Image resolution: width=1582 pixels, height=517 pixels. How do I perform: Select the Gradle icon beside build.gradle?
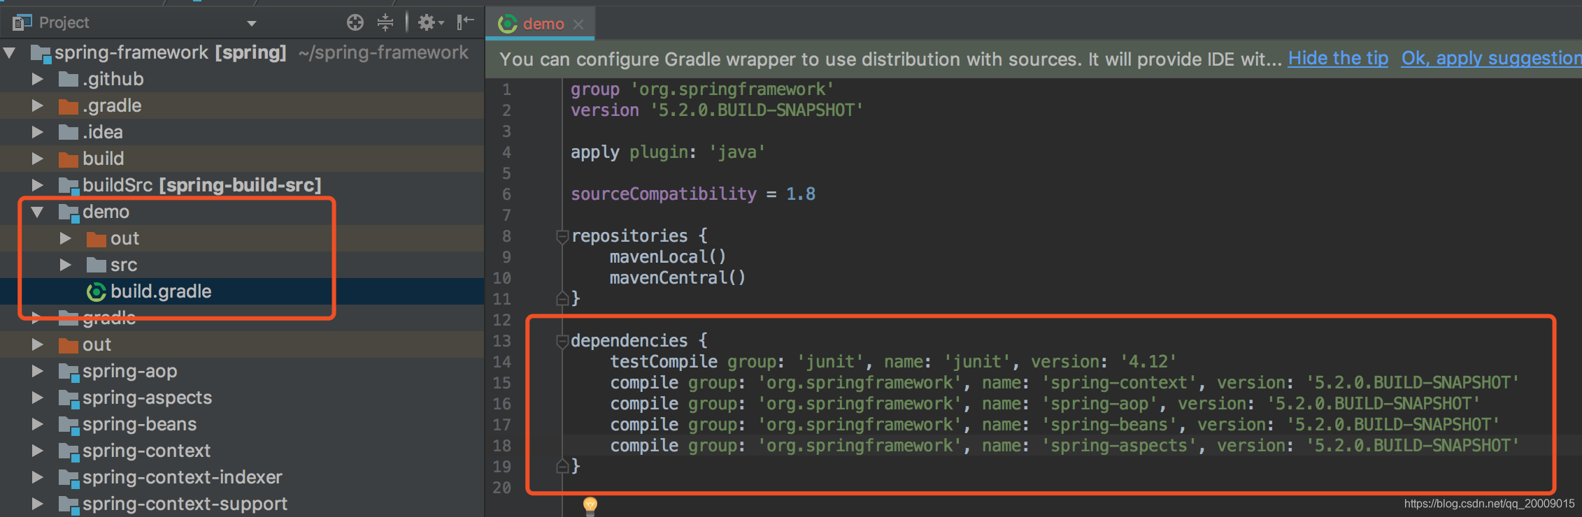click(x=96, y=291)
